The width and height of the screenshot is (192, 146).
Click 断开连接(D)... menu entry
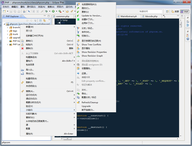[88, 110]
